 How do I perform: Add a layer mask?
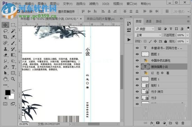158,123
